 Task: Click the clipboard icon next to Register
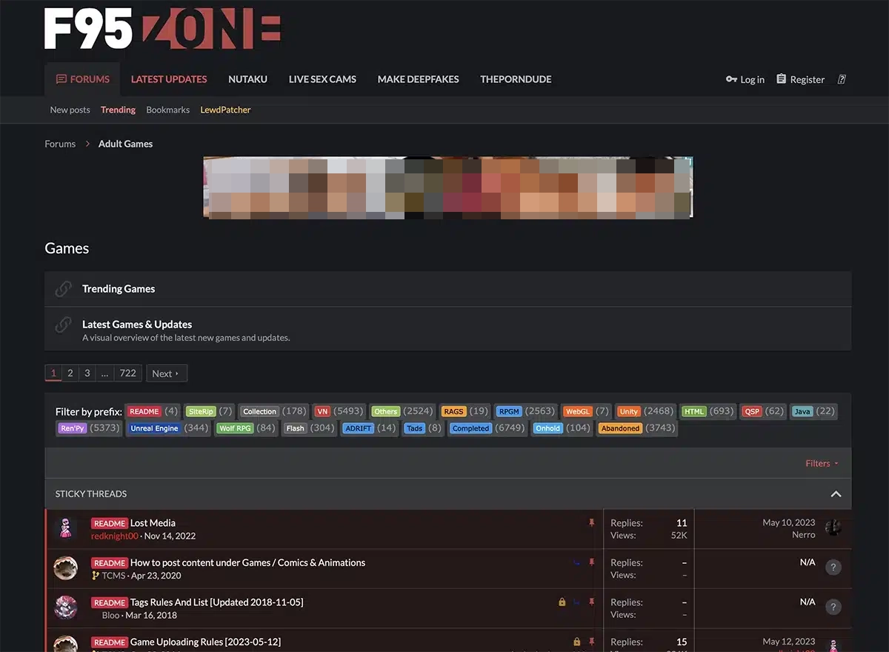click(x=781, y=79)
